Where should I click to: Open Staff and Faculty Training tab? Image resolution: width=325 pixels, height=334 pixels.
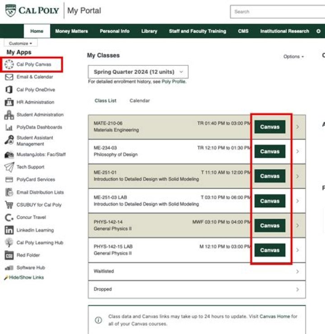(x=197, y=31)
